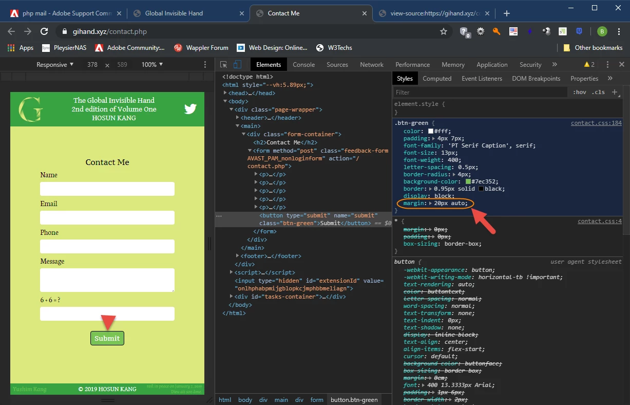Expand the header element node

[x=238, y=118]
